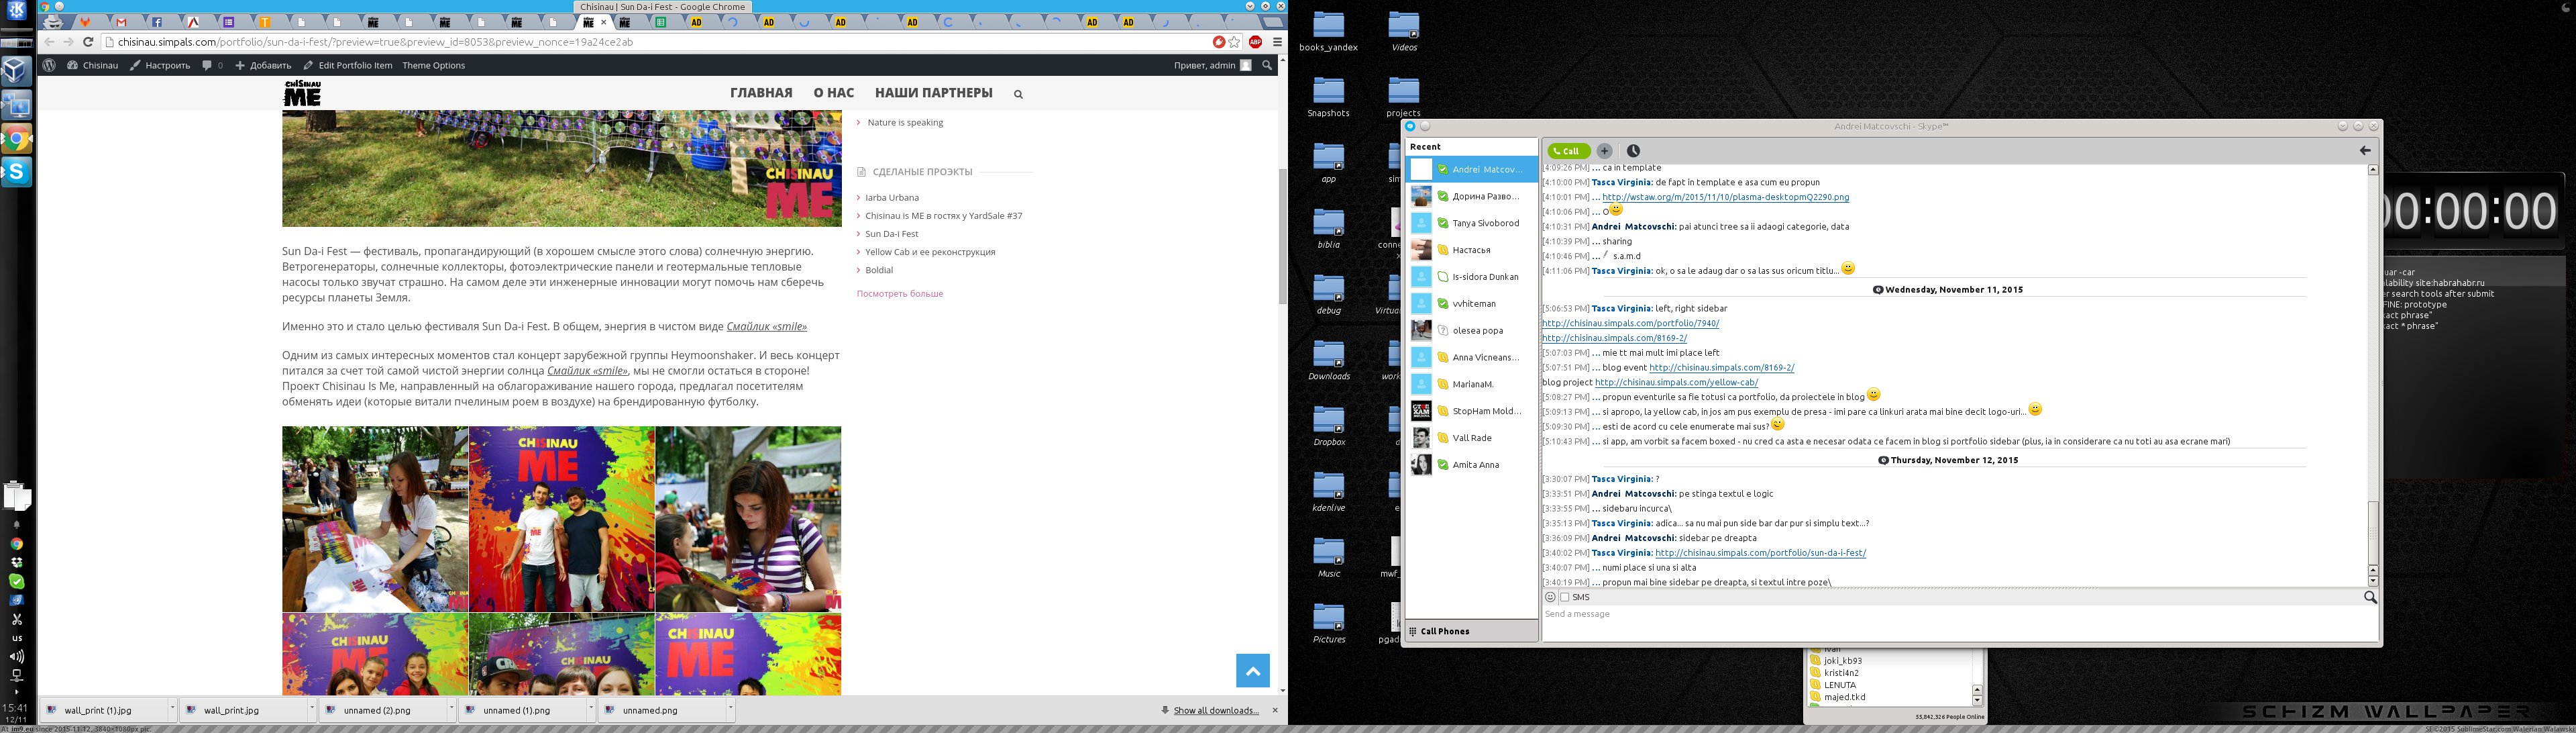
Task: Open the Adblock Plus extension
Action: [1256, 42]
